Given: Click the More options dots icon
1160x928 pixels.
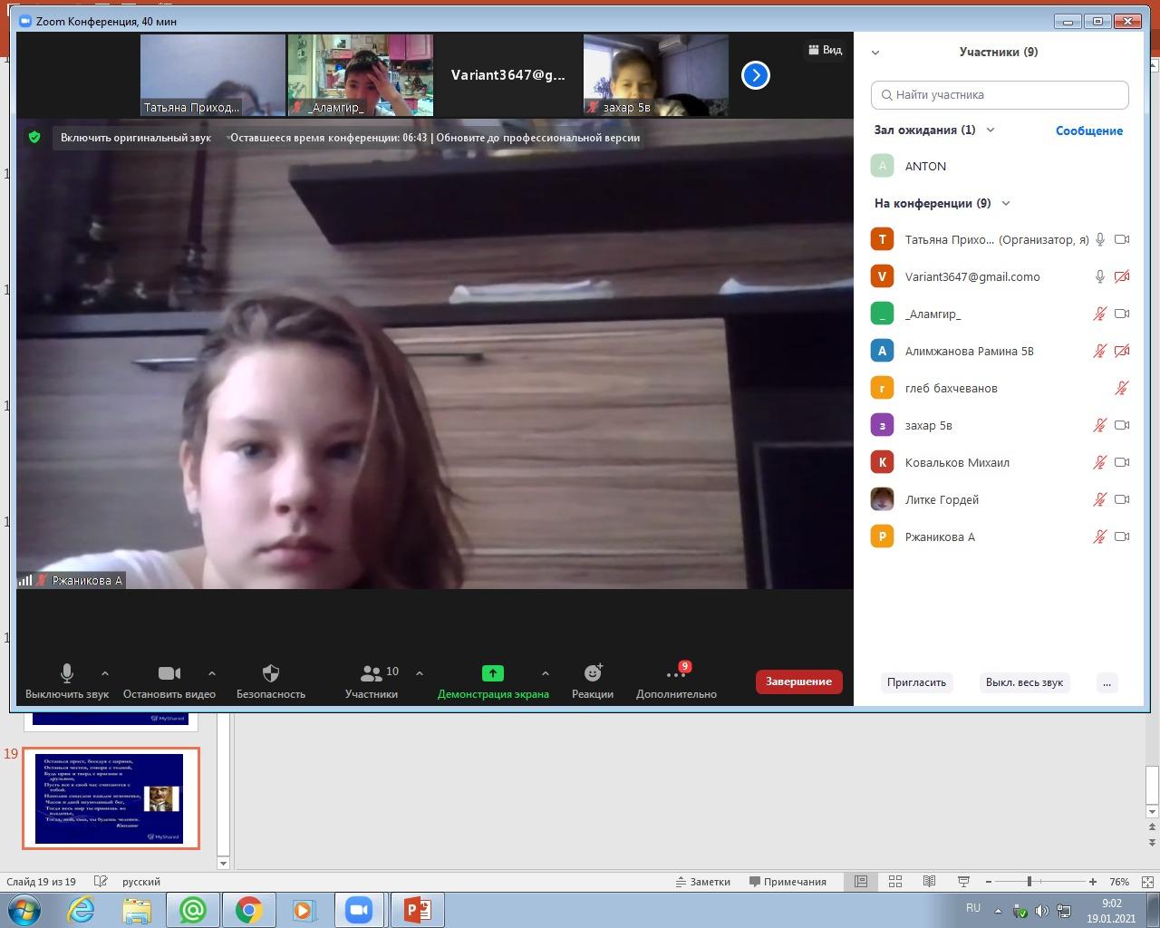Looking at the screenshot, I should click(675, 675).
